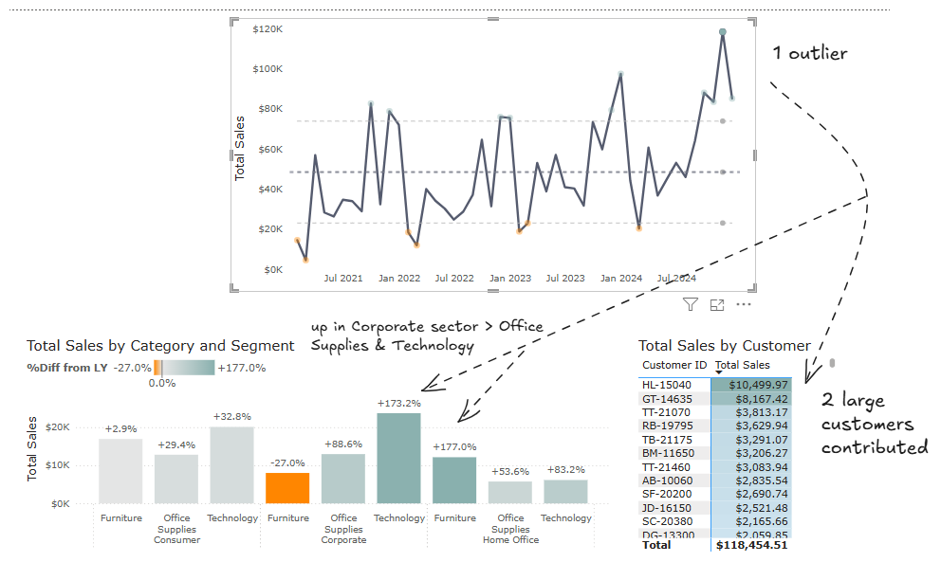Click the bottom-right corner handle of line chart
Screen dimensions: 941x562
pos(754,289)
